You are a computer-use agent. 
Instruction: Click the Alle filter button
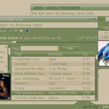point(70,49)
